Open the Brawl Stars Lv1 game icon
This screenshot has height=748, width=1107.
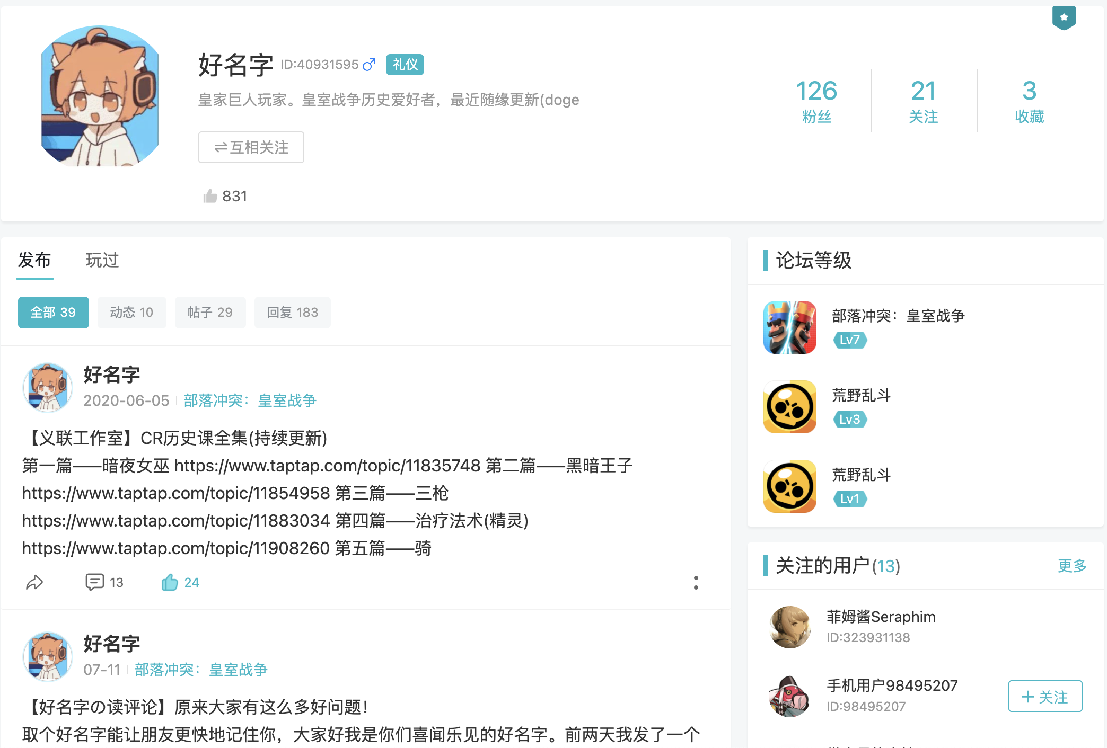coord(789,486)
